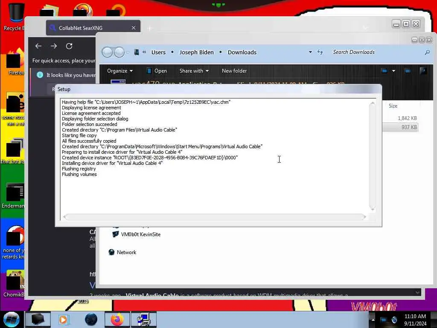Select the Setup installer taskbar icon

(144, 319)
